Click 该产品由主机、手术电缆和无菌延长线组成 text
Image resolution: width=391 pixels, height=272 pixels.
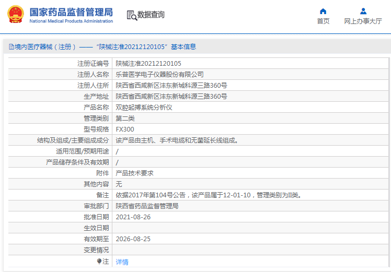coord(177,140)
